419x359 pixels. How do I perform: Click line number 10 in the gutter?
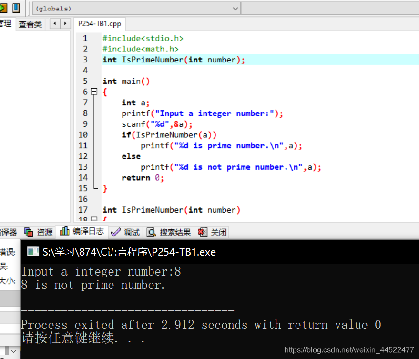[83, 135]
